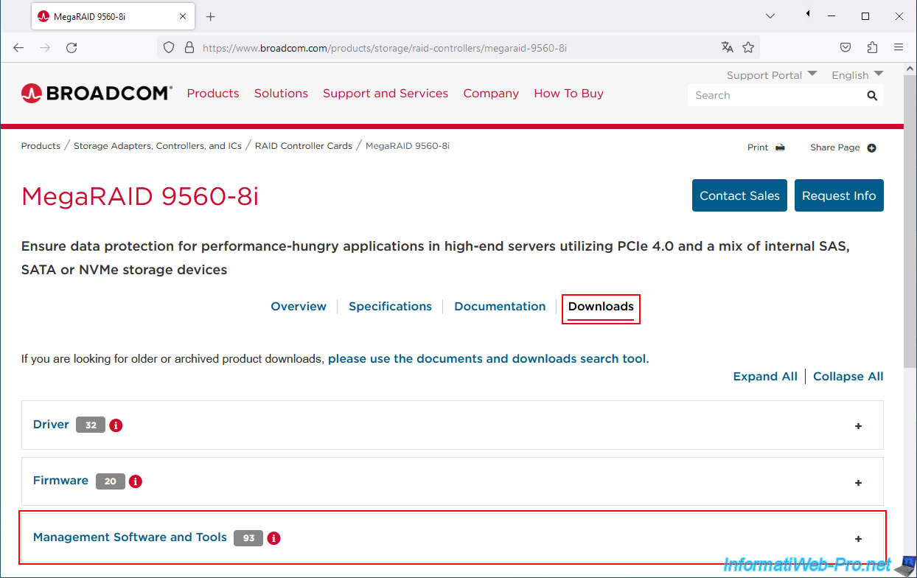The height and width of the screenshot is (578, 917).
Task: Click the Driver count badge 32
Action: [x=91, y=425]
